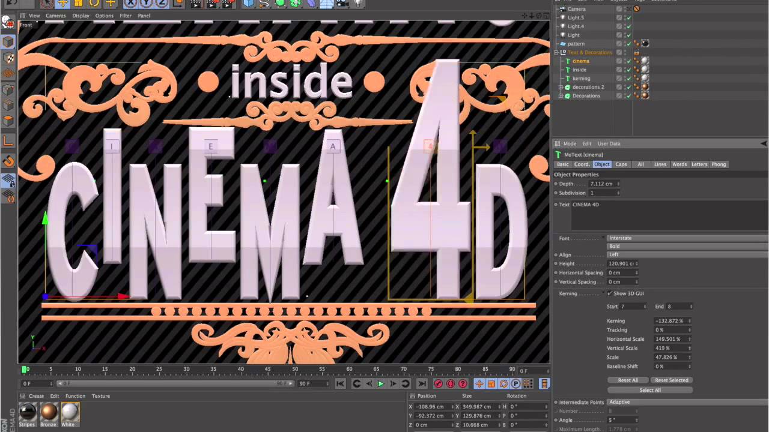Click the Reset Selected button
The image size is (769, 432).
(672, 380)
